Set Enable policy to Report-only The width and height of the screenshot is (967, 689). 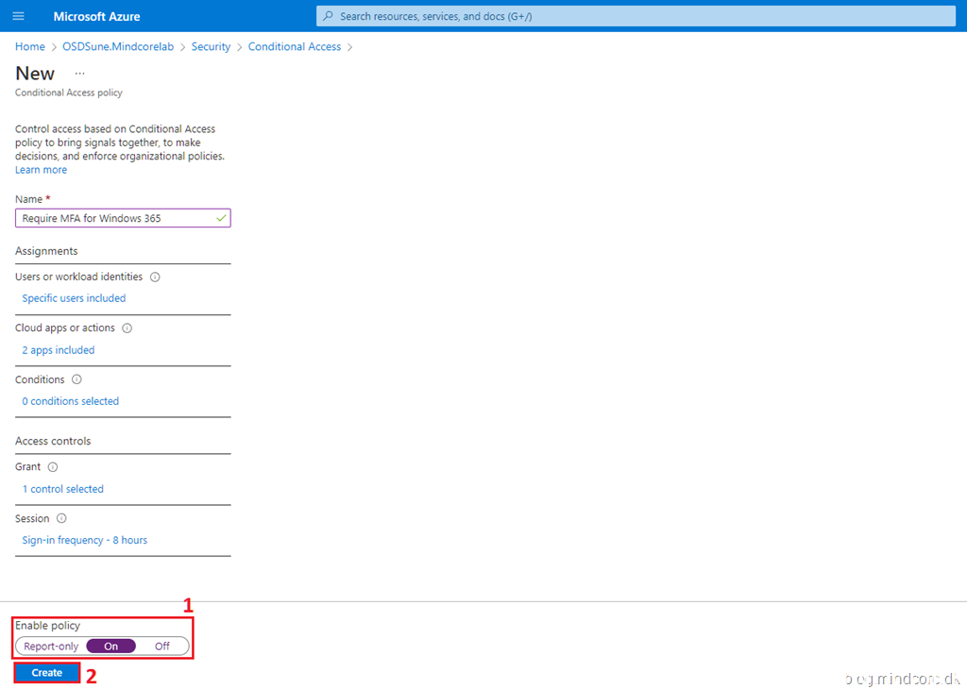click(x=51, y=647)
